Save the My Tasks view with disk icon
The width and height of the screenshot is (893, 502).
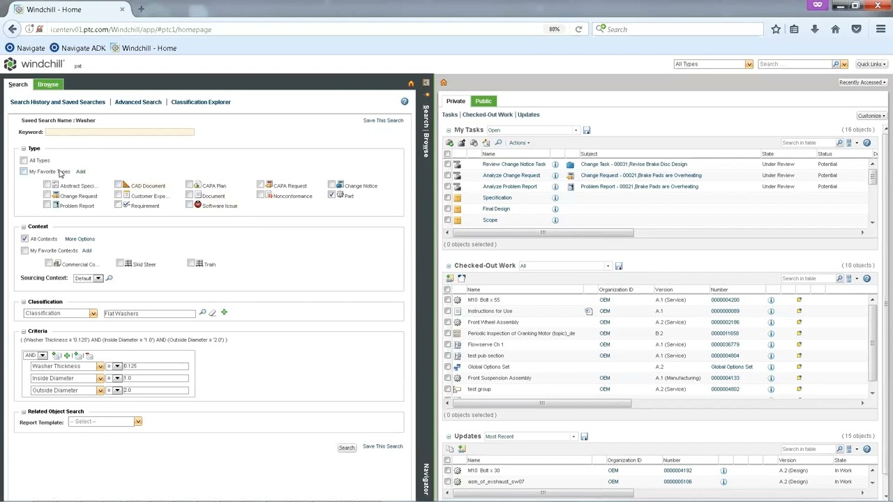pos(587,130)
